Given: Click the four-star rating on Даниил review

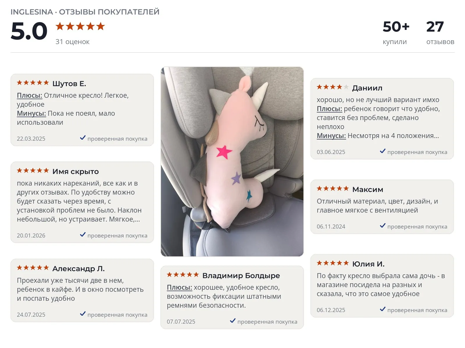Looking at the screenshot, I should click(333, 87).
